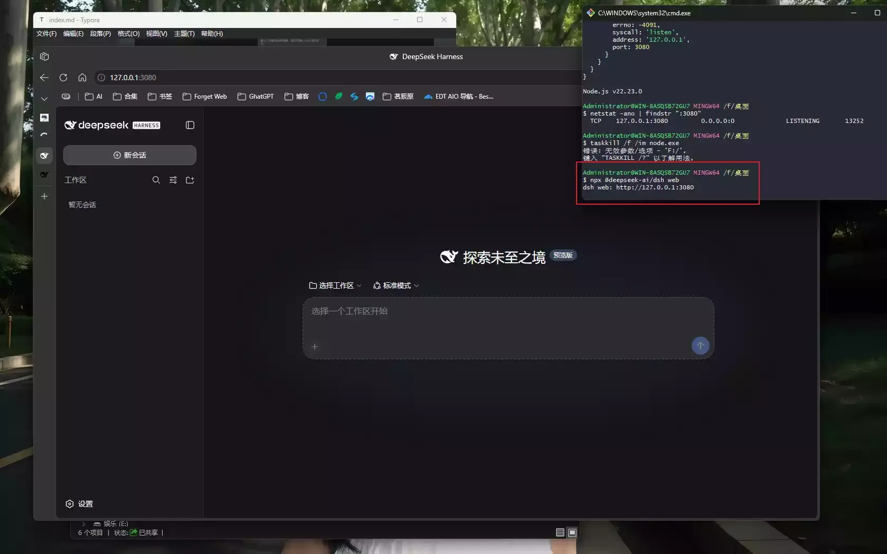Screen dimensions: 887x554
Task: Go back to the previous page
Action: [44, 78]
